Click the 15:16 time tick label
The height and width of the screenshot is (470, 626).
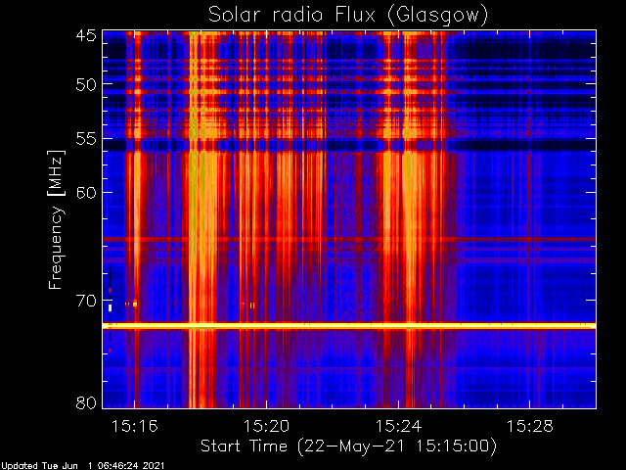pyautogui.click(x=135, y=427)
